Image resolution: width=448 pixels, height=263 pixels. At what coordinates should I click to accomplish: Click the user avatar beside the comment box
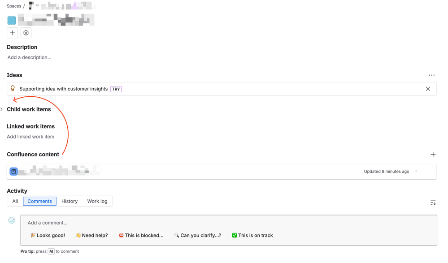pos(12,220)
